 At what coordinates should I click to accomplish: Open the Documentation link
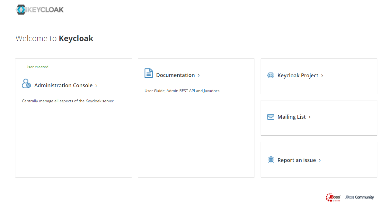pos(175,75)
